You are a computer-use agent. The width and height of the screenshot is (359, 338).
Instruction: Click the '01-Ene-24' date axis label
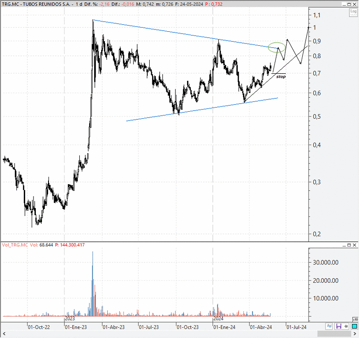(224, 327)
